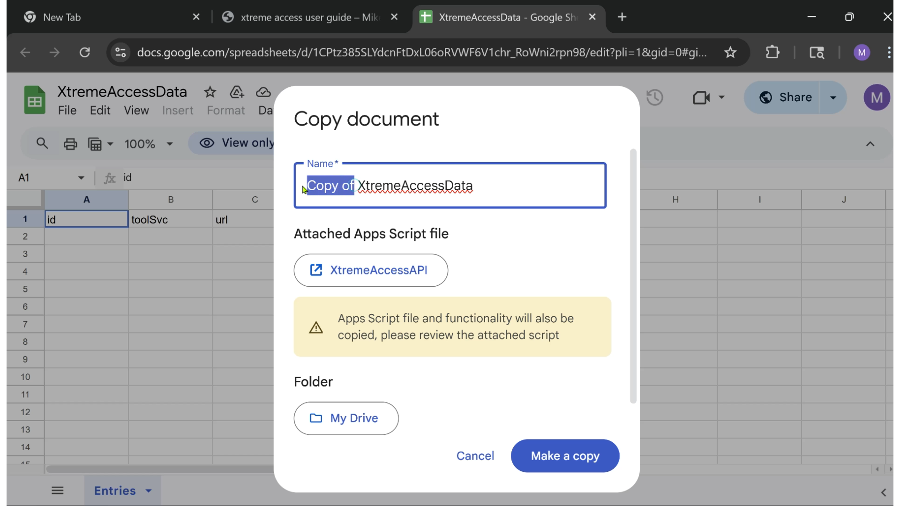Click the sheet tabs scroll right arrow
900x506 pixels.
pos(890,469)
